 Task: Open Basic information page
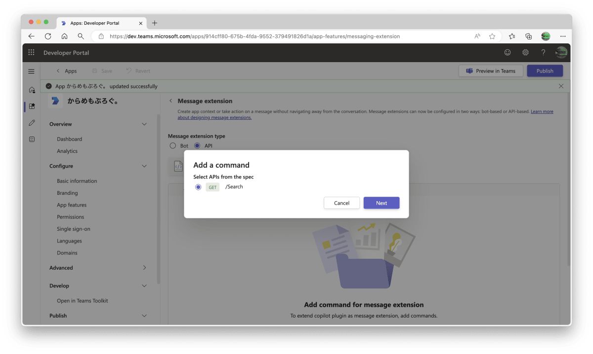click(x=77, y=181)
